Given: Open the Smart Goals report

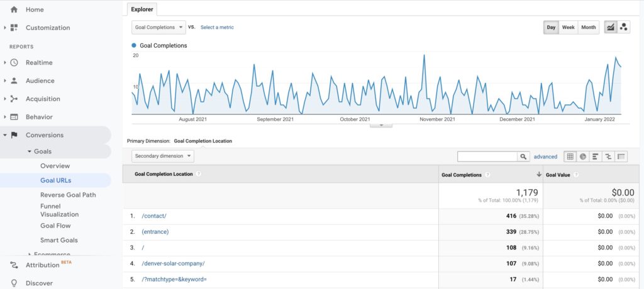Looking at the screenshot, I should pos(58,240).
